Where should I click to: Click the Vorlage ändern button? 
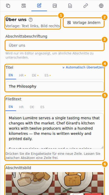[x=84, y=23]
